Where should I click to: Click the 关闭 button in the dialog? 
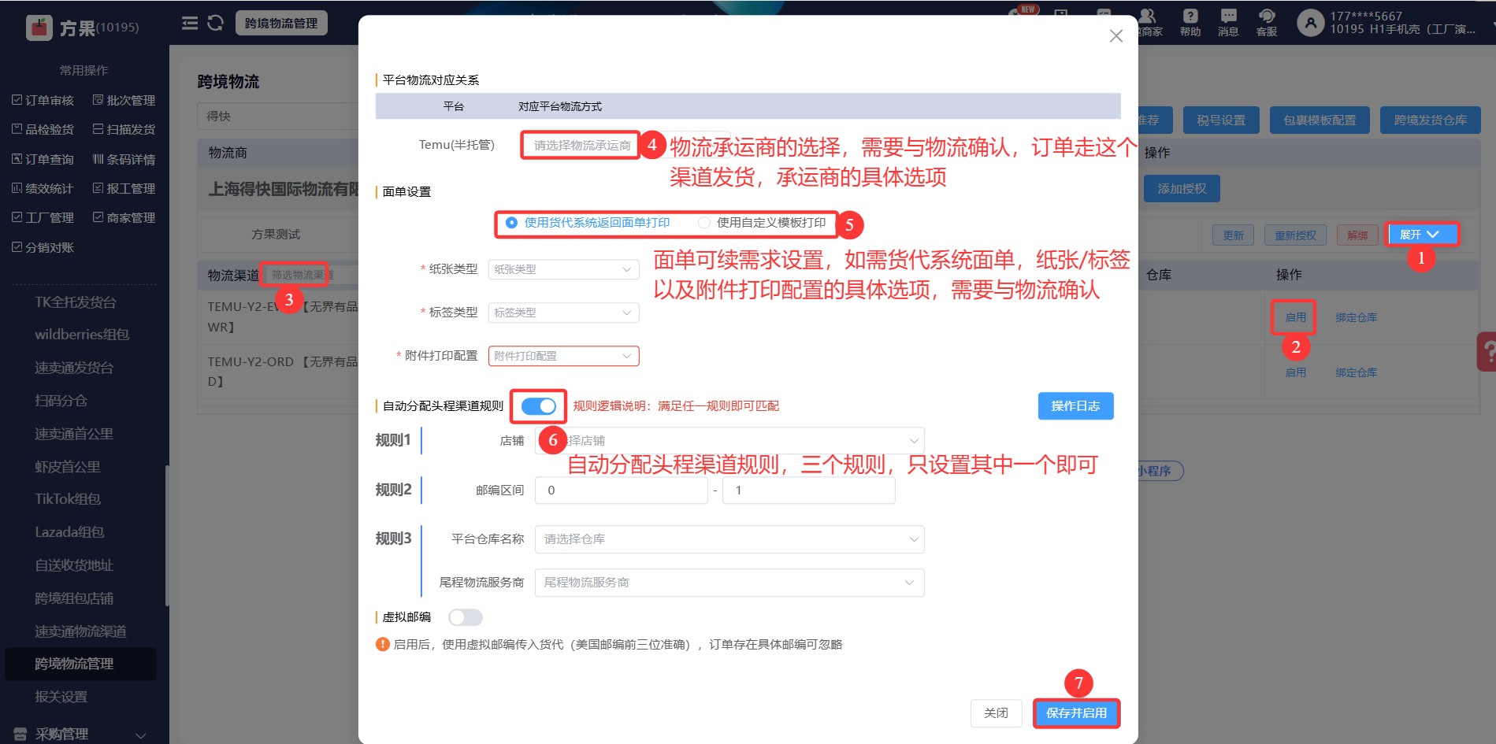pos(996,713)
